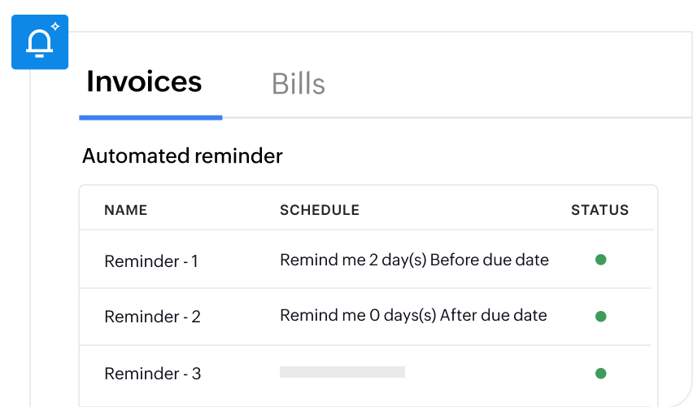Open the Bills tab
The image size is (693, 407).
(298, 84)
